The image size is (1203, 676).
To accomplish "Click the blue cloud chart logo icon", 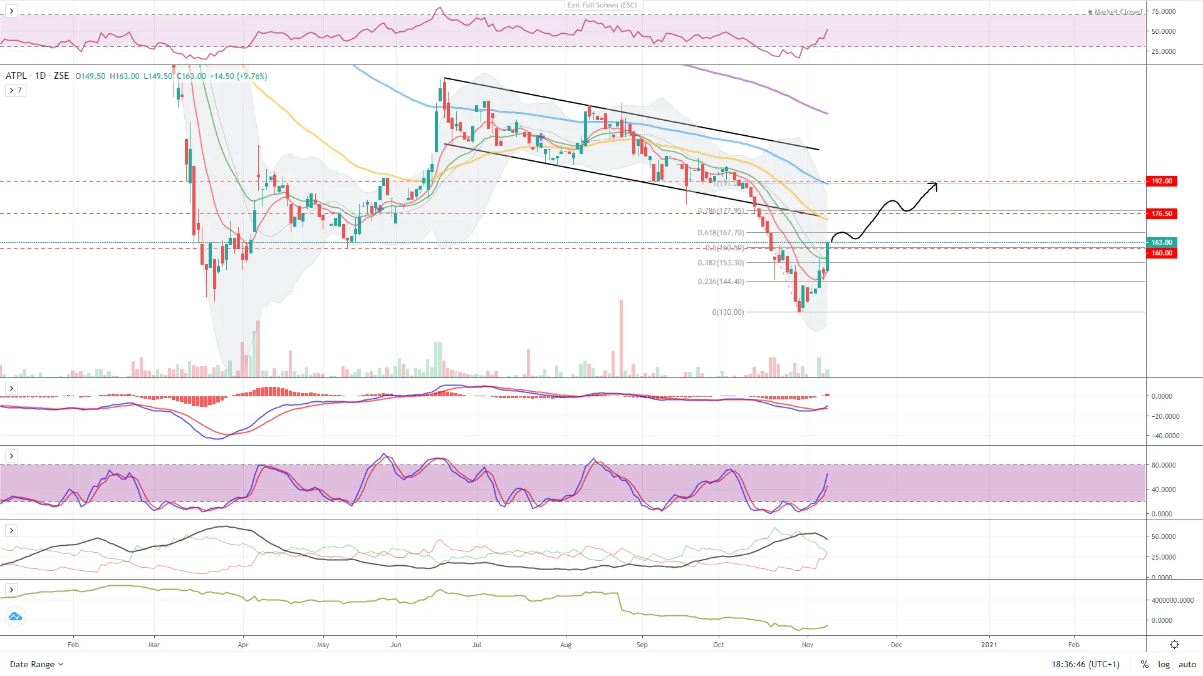I will click(x=15, y=617).
